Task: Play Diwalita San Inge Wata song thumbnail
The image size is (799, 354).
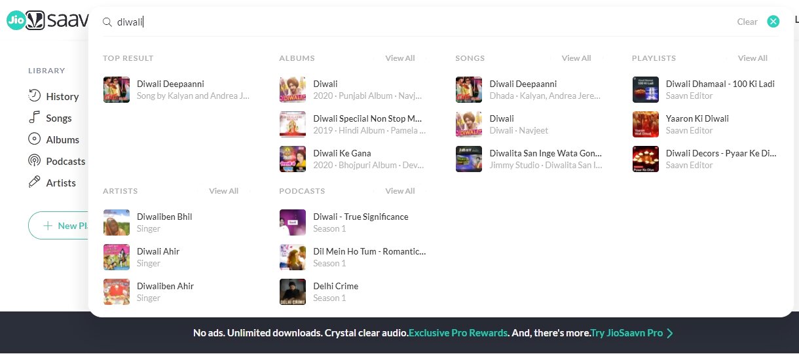Action: (x=469, y=159)
